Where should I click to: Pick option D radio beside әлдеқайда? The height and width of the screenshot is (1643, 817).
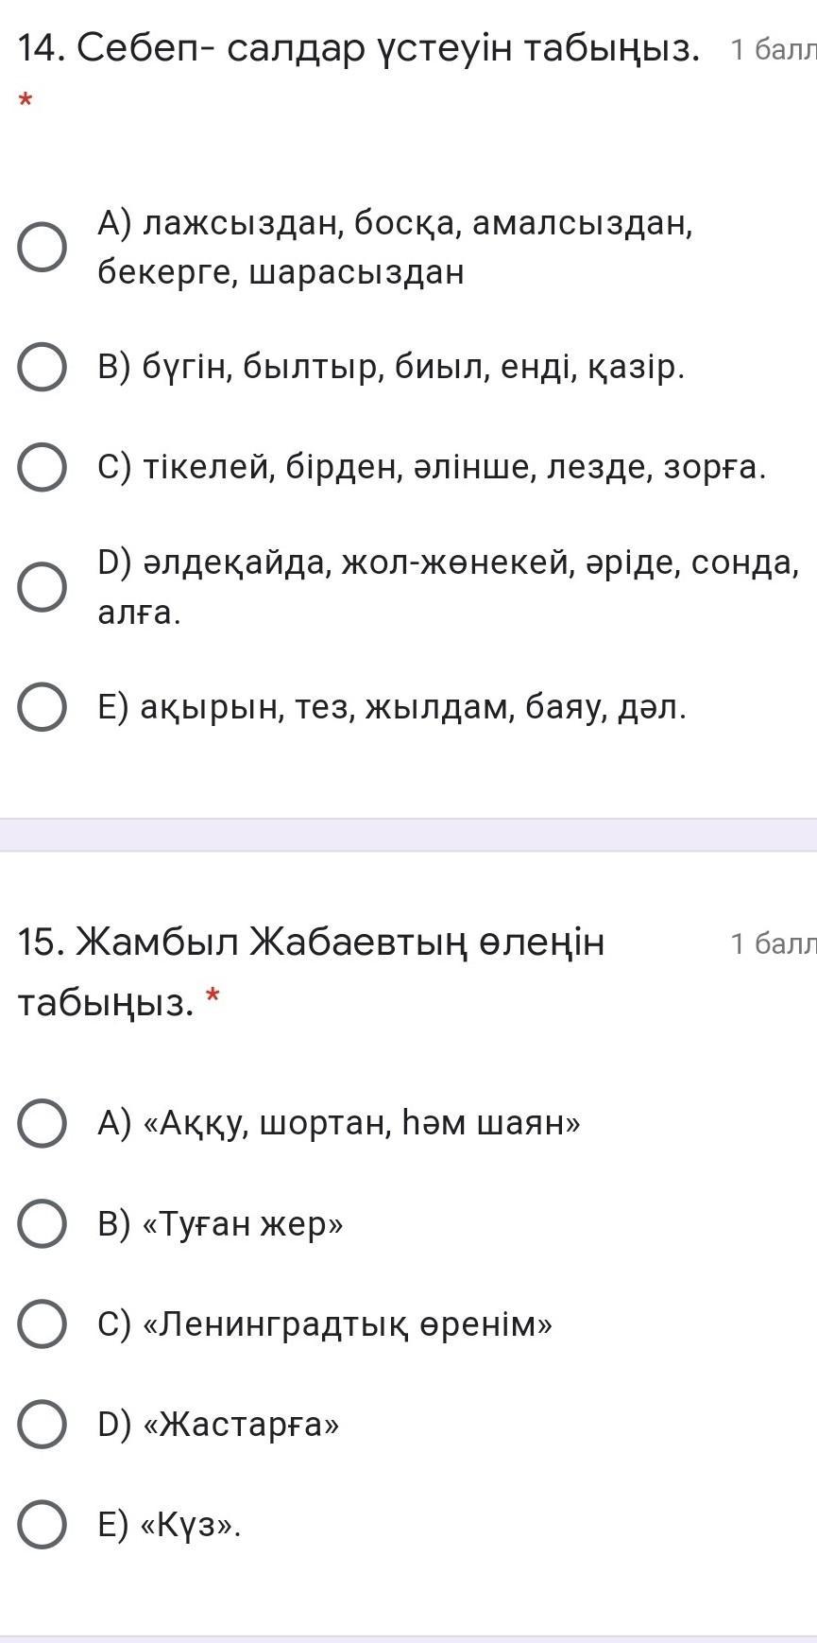(x=43, y=587)
